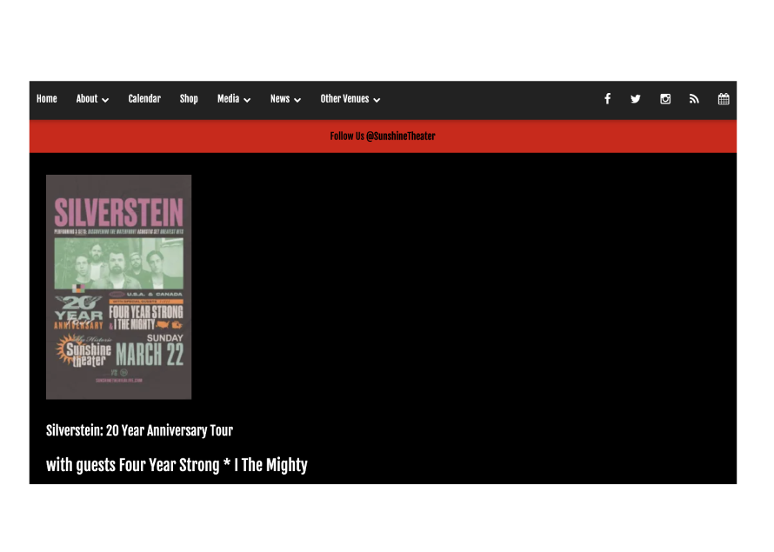Expand the About menu
Viewport: 774px width, 552px height.
pyautogui.click(x=92, y=99)
